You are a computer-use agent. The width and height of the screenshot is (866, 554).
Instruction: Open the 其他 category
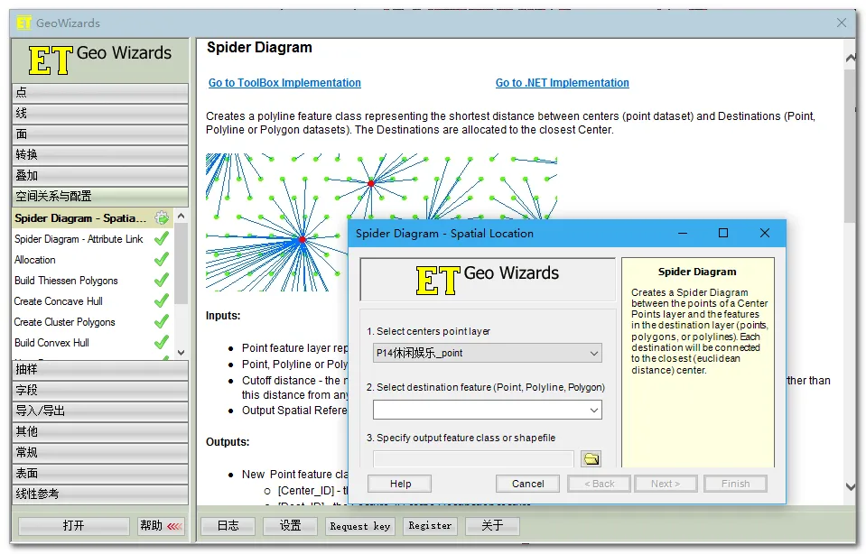pos(100,431)
